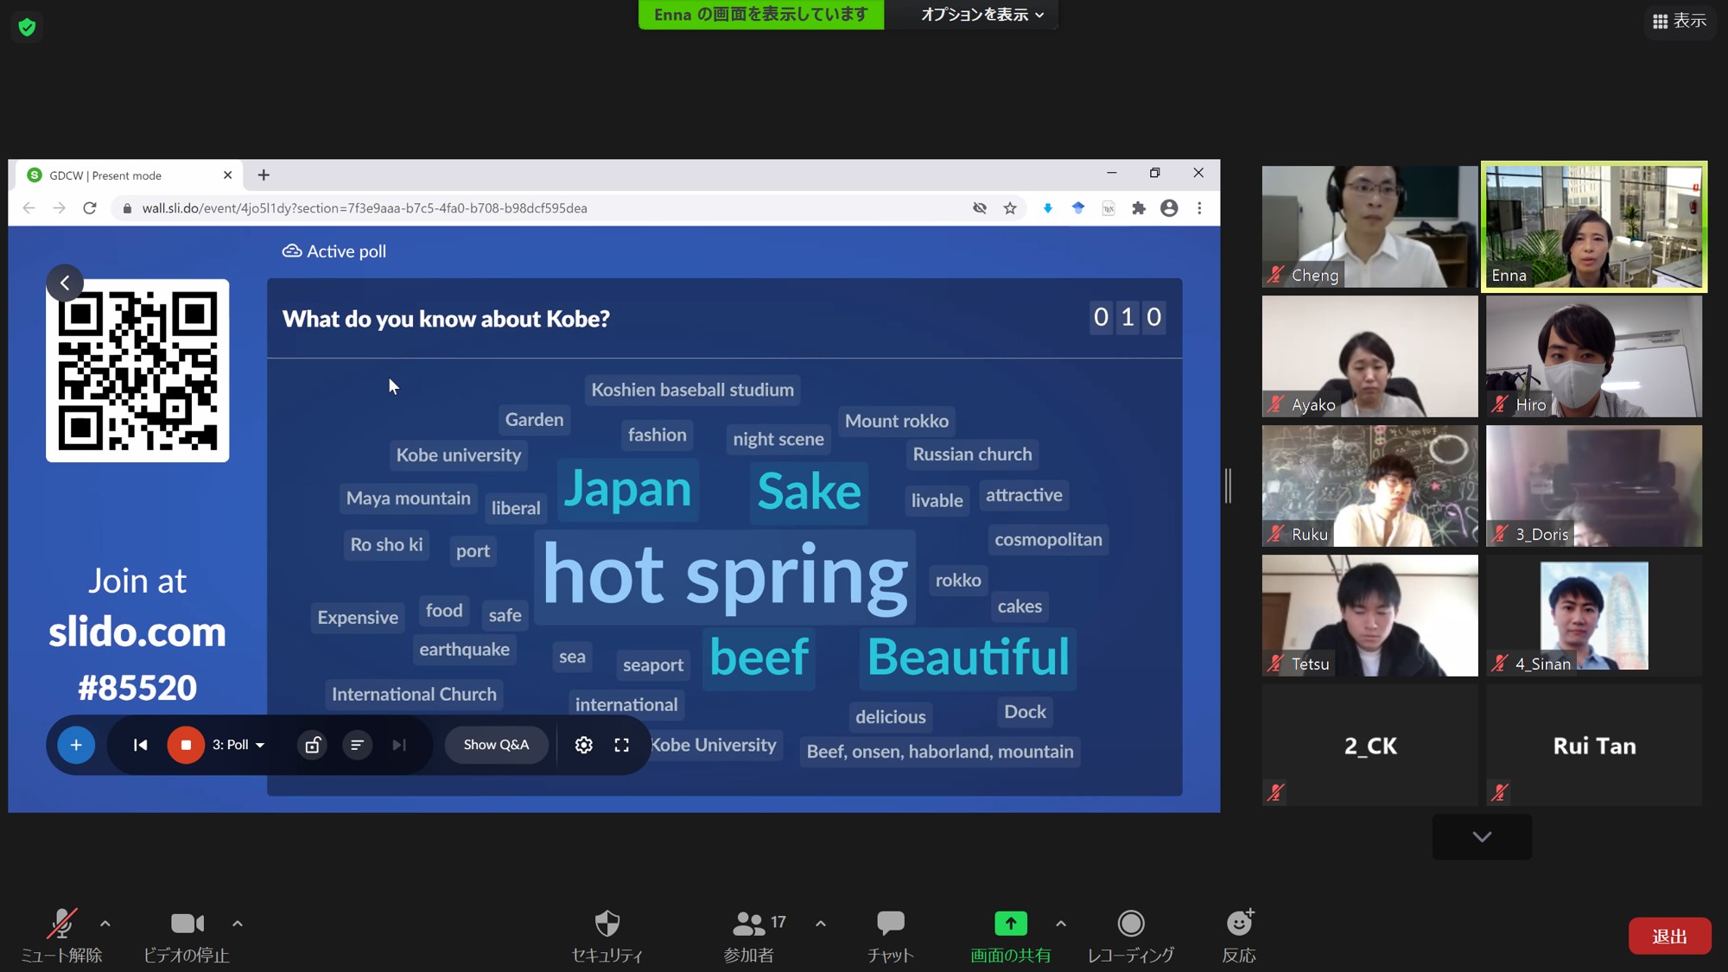Click the settings gear icon in toolbar
The image size is (1728, 972).
click(582, 744)
